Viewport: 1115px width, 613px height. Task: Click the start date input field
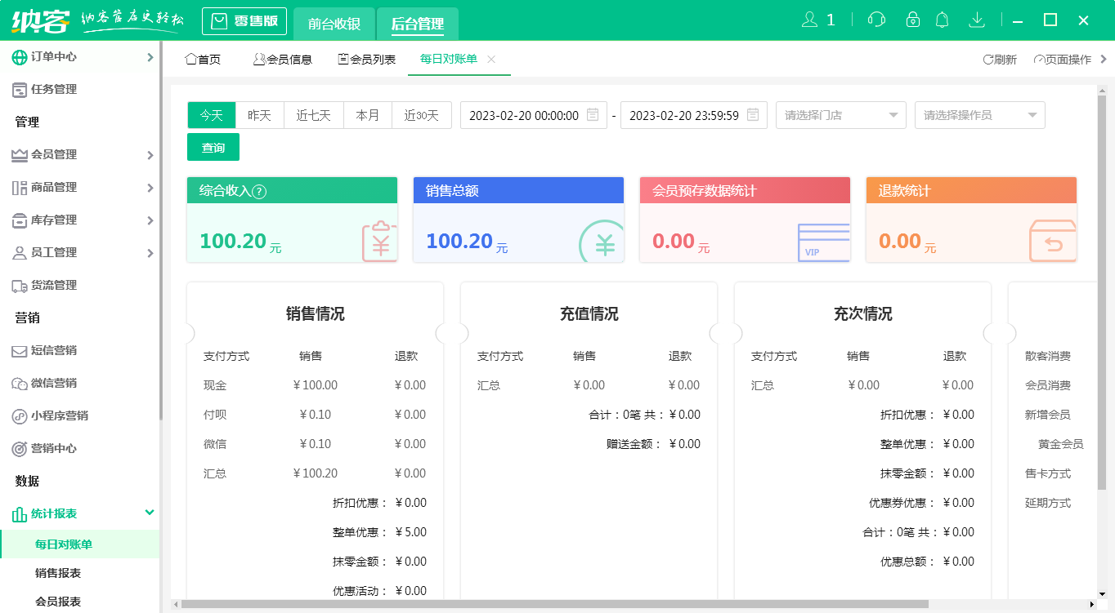pos(527,115)
